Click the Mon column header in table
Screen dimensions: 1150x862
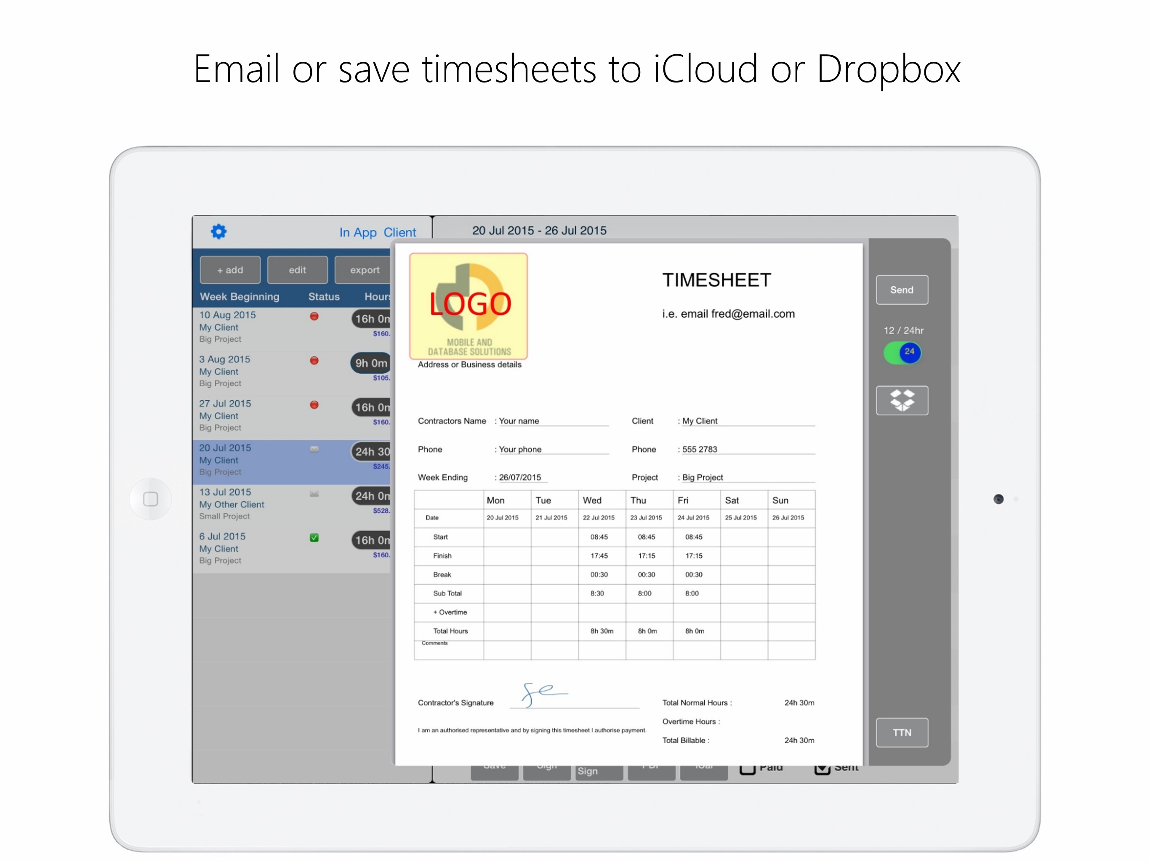tap(495, 500)
